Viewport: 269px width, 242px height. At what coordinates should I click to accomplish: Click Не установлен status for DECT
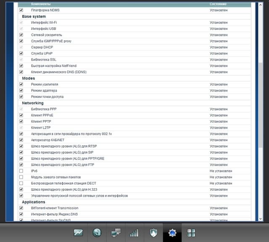coord(221,183)
